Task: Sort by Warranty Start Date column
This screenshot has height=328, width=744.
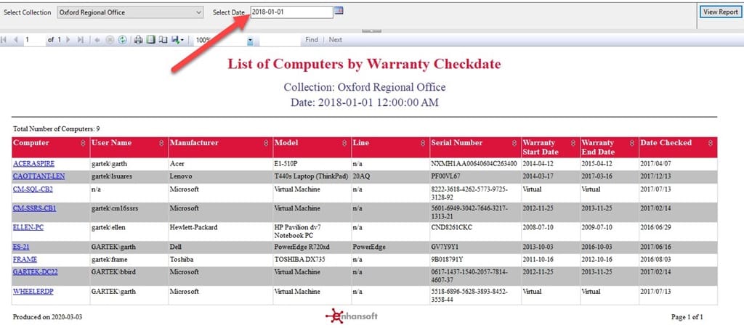Action: [573, 143]
